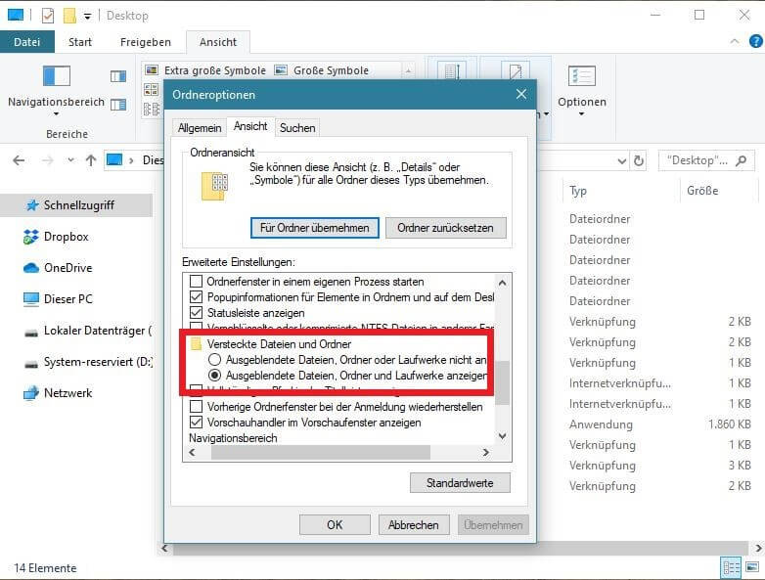
Task: Open address bar history dropdown
Action: [621, 160]
